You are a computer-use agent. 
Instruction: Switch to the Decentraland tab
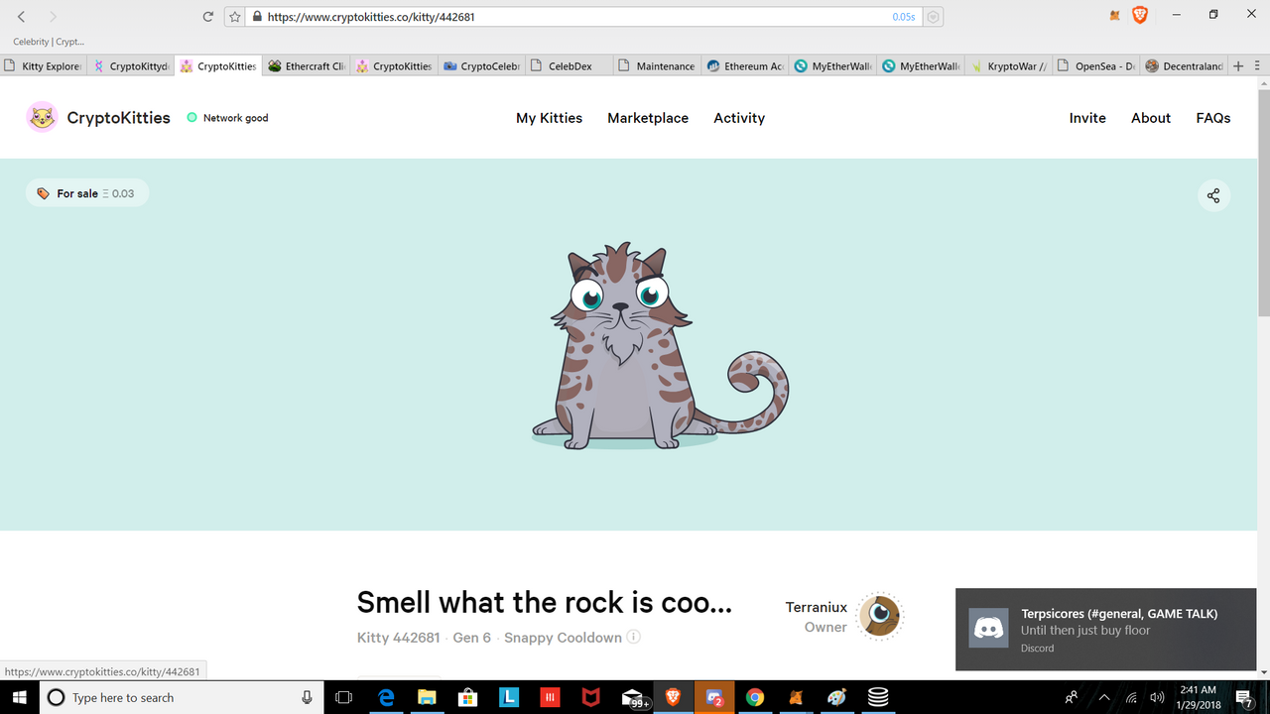pos(1185,66)
